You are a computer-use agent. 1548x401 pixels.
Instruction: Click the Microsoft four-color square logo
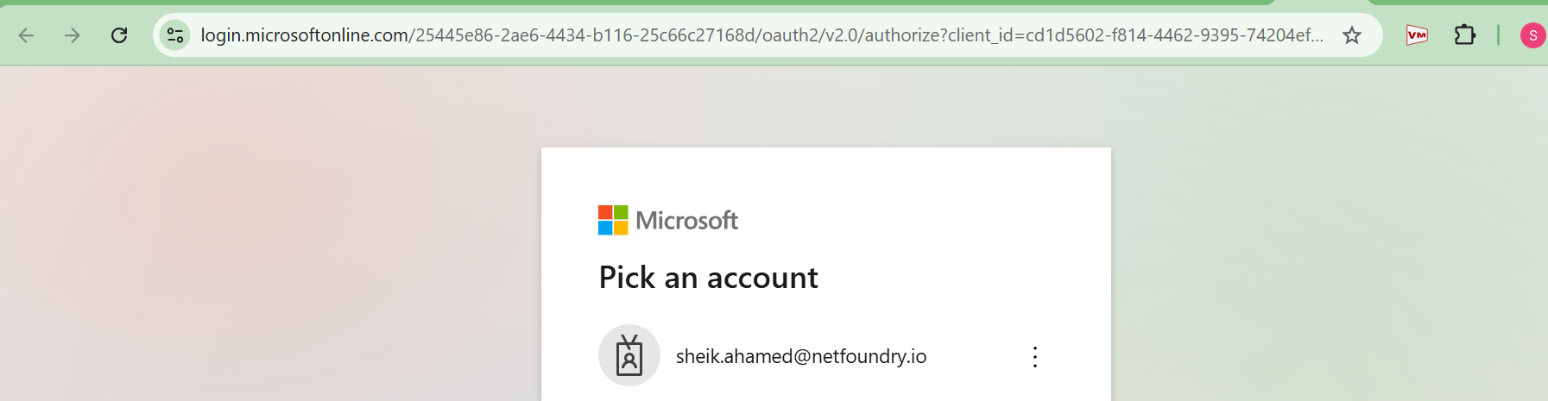[x=613, y=220]
